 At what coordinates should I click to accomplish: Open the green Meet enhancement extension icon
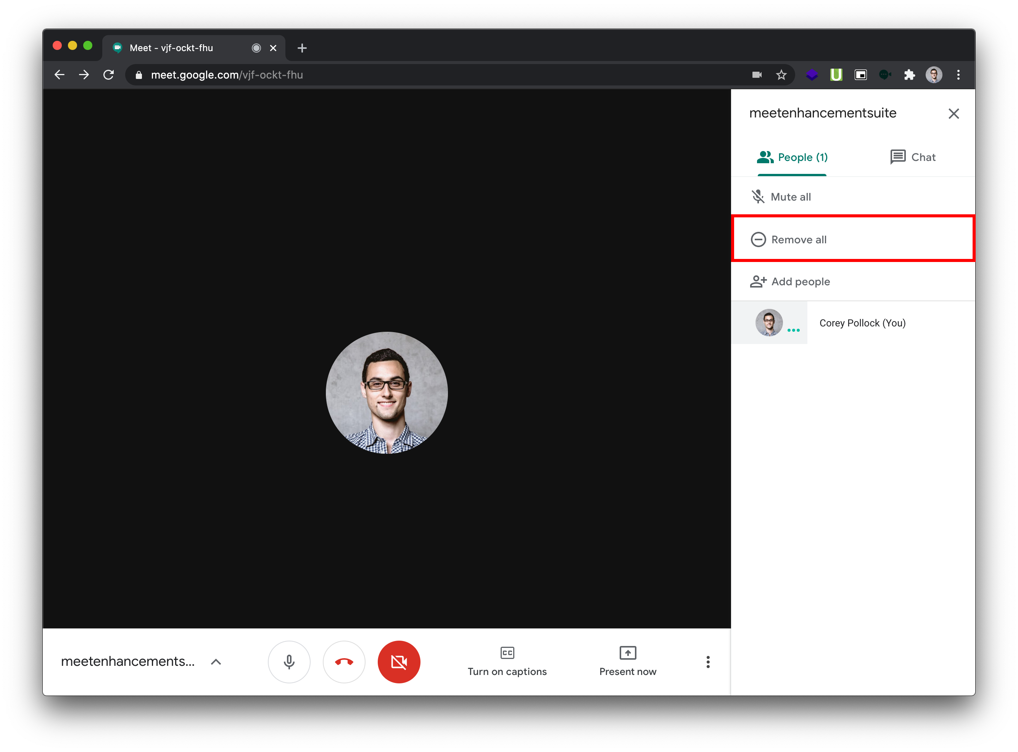(884, 75)
